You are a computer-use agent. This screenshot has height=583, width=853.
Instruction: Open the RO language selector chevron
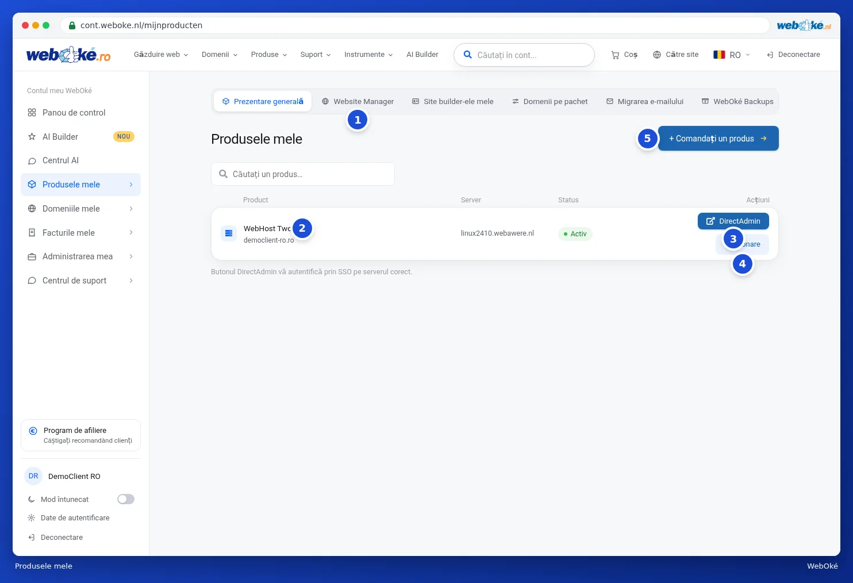[748, 55]
